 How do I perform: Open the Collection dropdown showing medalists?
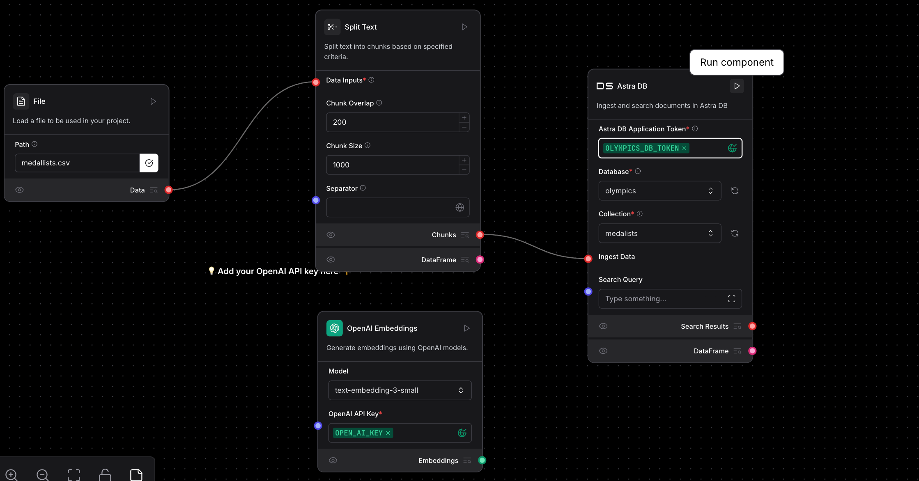coord(659,233)
